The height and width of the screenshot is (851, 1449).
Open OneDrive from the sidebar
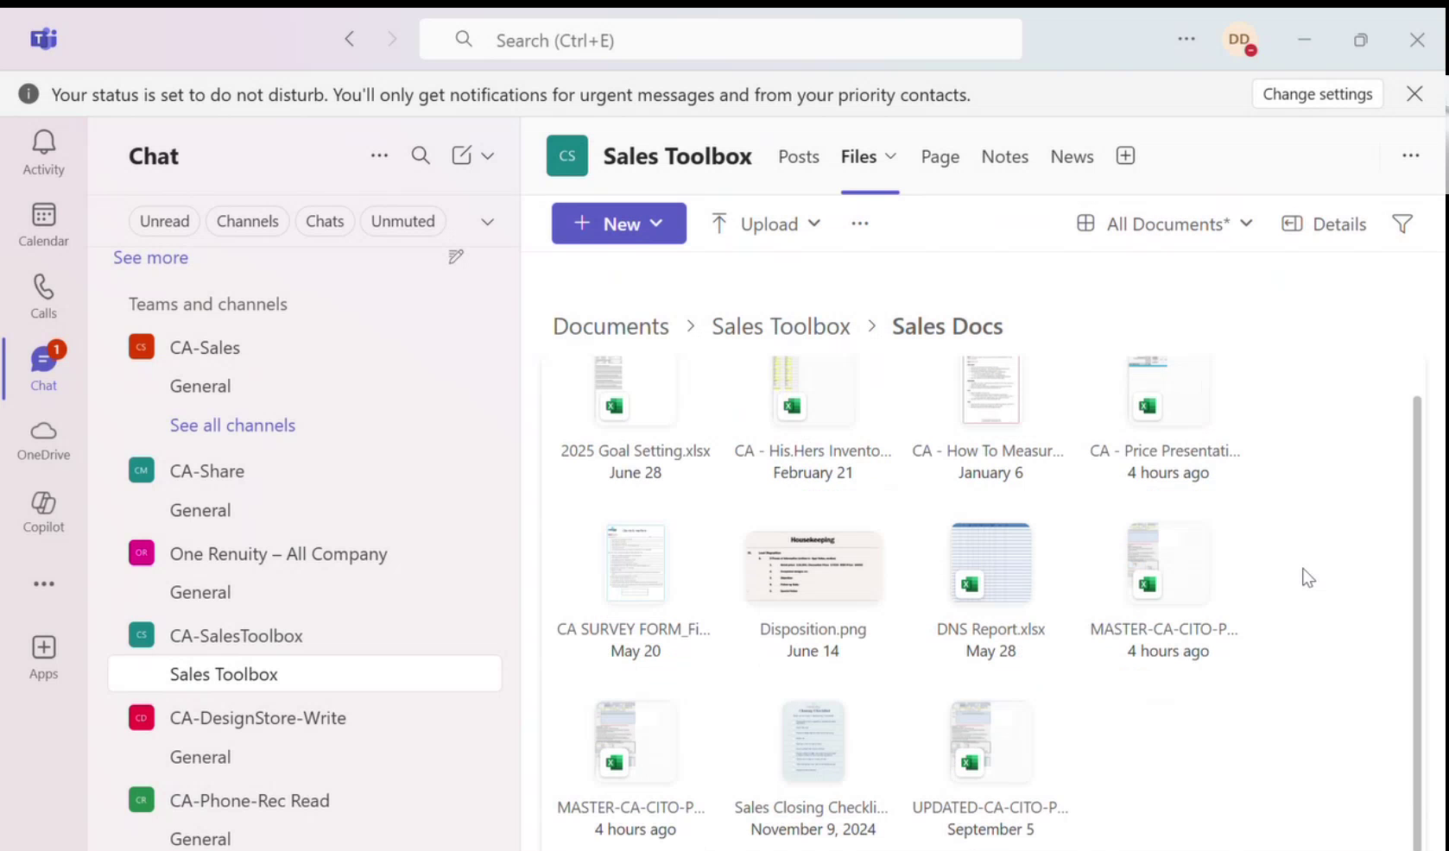(x=43, y=440)
